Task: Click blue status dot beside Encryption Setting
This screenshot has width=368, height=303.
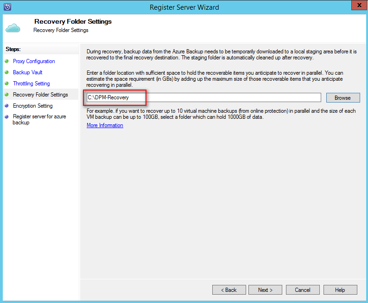Action: pos(6,106)
